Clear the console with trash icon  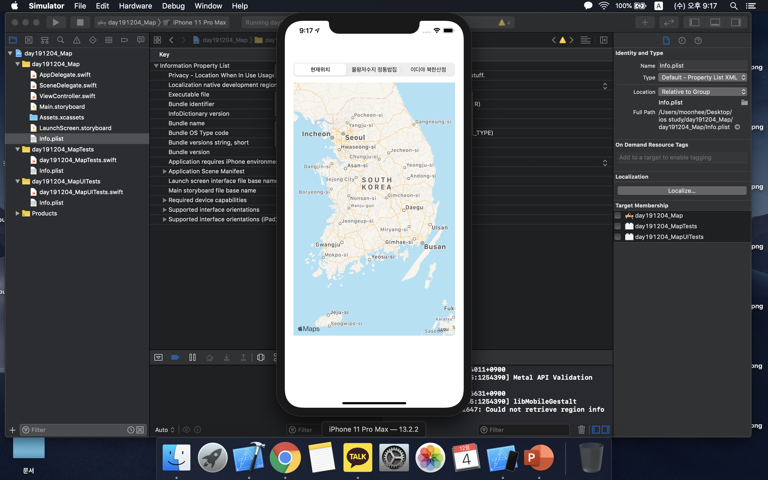click(581, 430)
